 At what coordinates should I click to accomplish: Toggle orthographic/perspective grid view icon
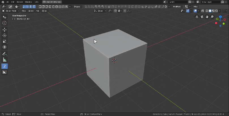click(x=197, y=17)
